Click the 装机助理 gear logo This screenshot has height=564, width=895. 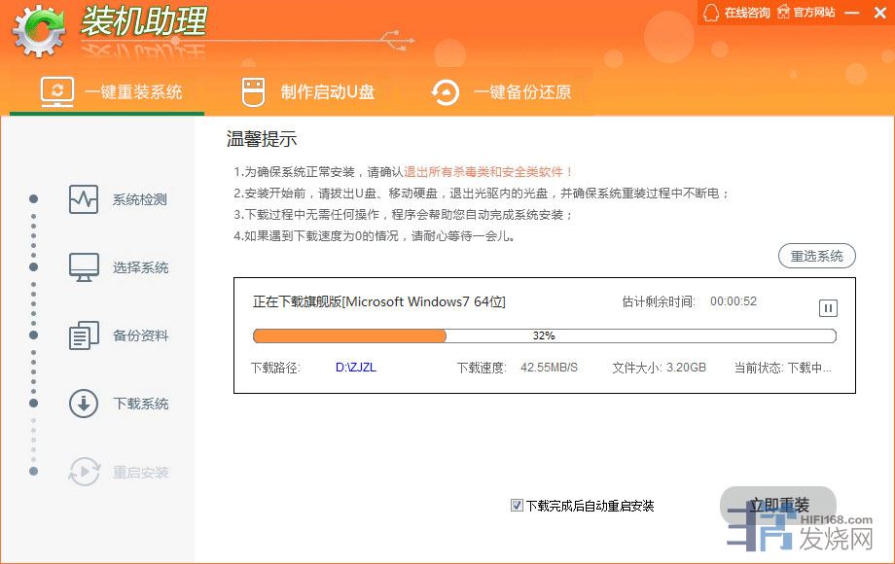(x=39, y=31)
